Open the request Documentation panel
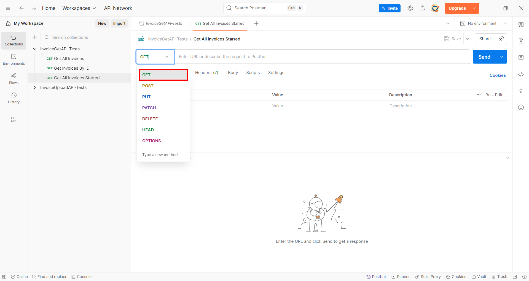The image size is (529, 281). point(521,41)
